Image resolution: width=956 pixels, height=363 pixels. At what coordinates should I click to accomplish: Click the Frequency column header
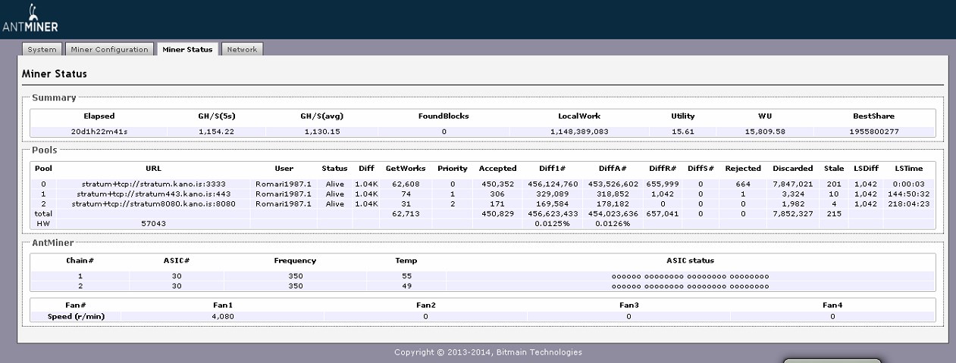[295, 260]
